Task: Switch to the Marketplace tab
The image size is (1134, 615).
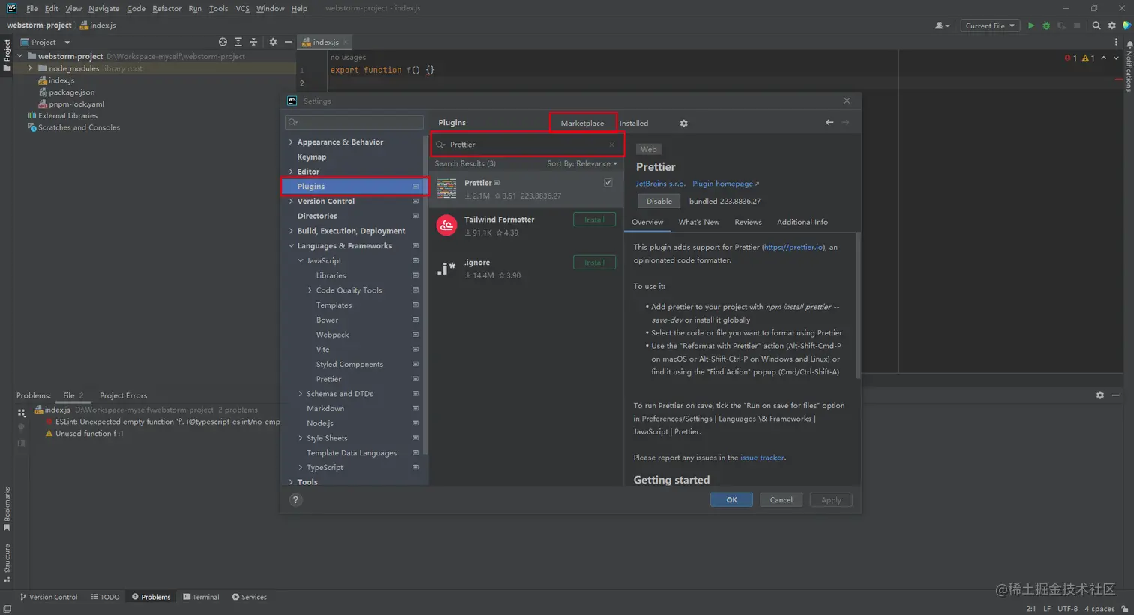Action: 582,123
